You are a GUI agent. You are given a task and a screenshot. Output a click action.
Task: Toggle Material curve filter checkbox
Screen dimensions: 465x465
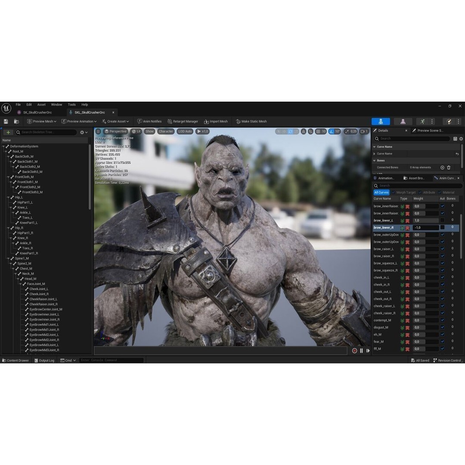tap(440, 192)
